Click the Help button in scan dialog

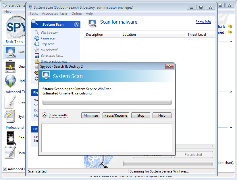162,115
